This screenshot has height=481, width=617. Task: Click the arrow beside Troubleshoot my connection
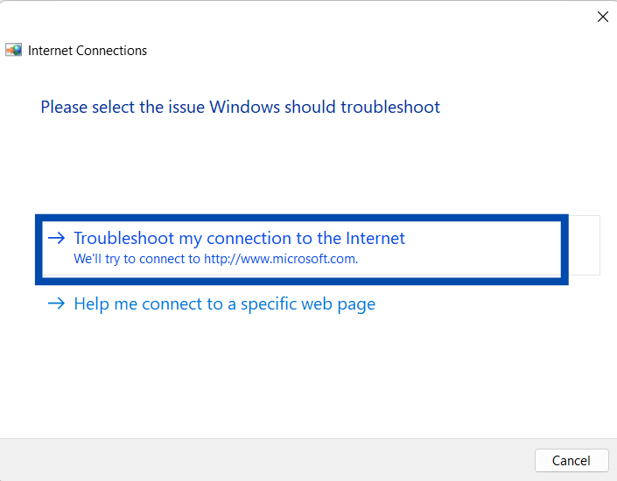[x=57, y=238]
